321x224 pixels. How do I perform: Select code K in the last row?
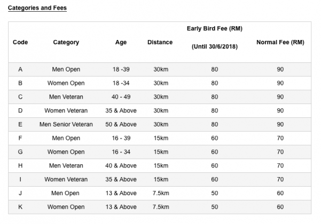[20, 207]
